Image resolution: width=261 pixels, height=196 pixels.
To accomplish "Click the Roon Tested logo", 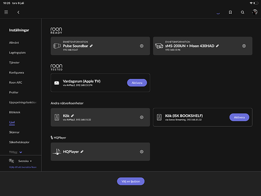I will 56,67.
